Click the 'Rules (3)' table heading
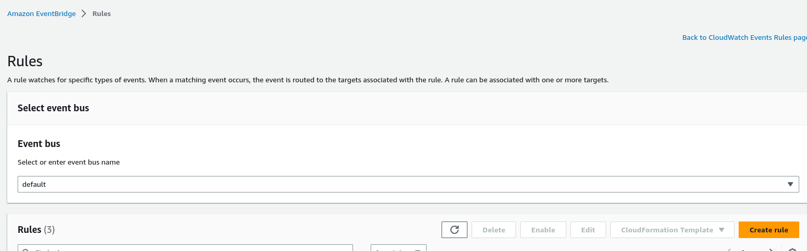Screen dimensions: 807x251 36,229
